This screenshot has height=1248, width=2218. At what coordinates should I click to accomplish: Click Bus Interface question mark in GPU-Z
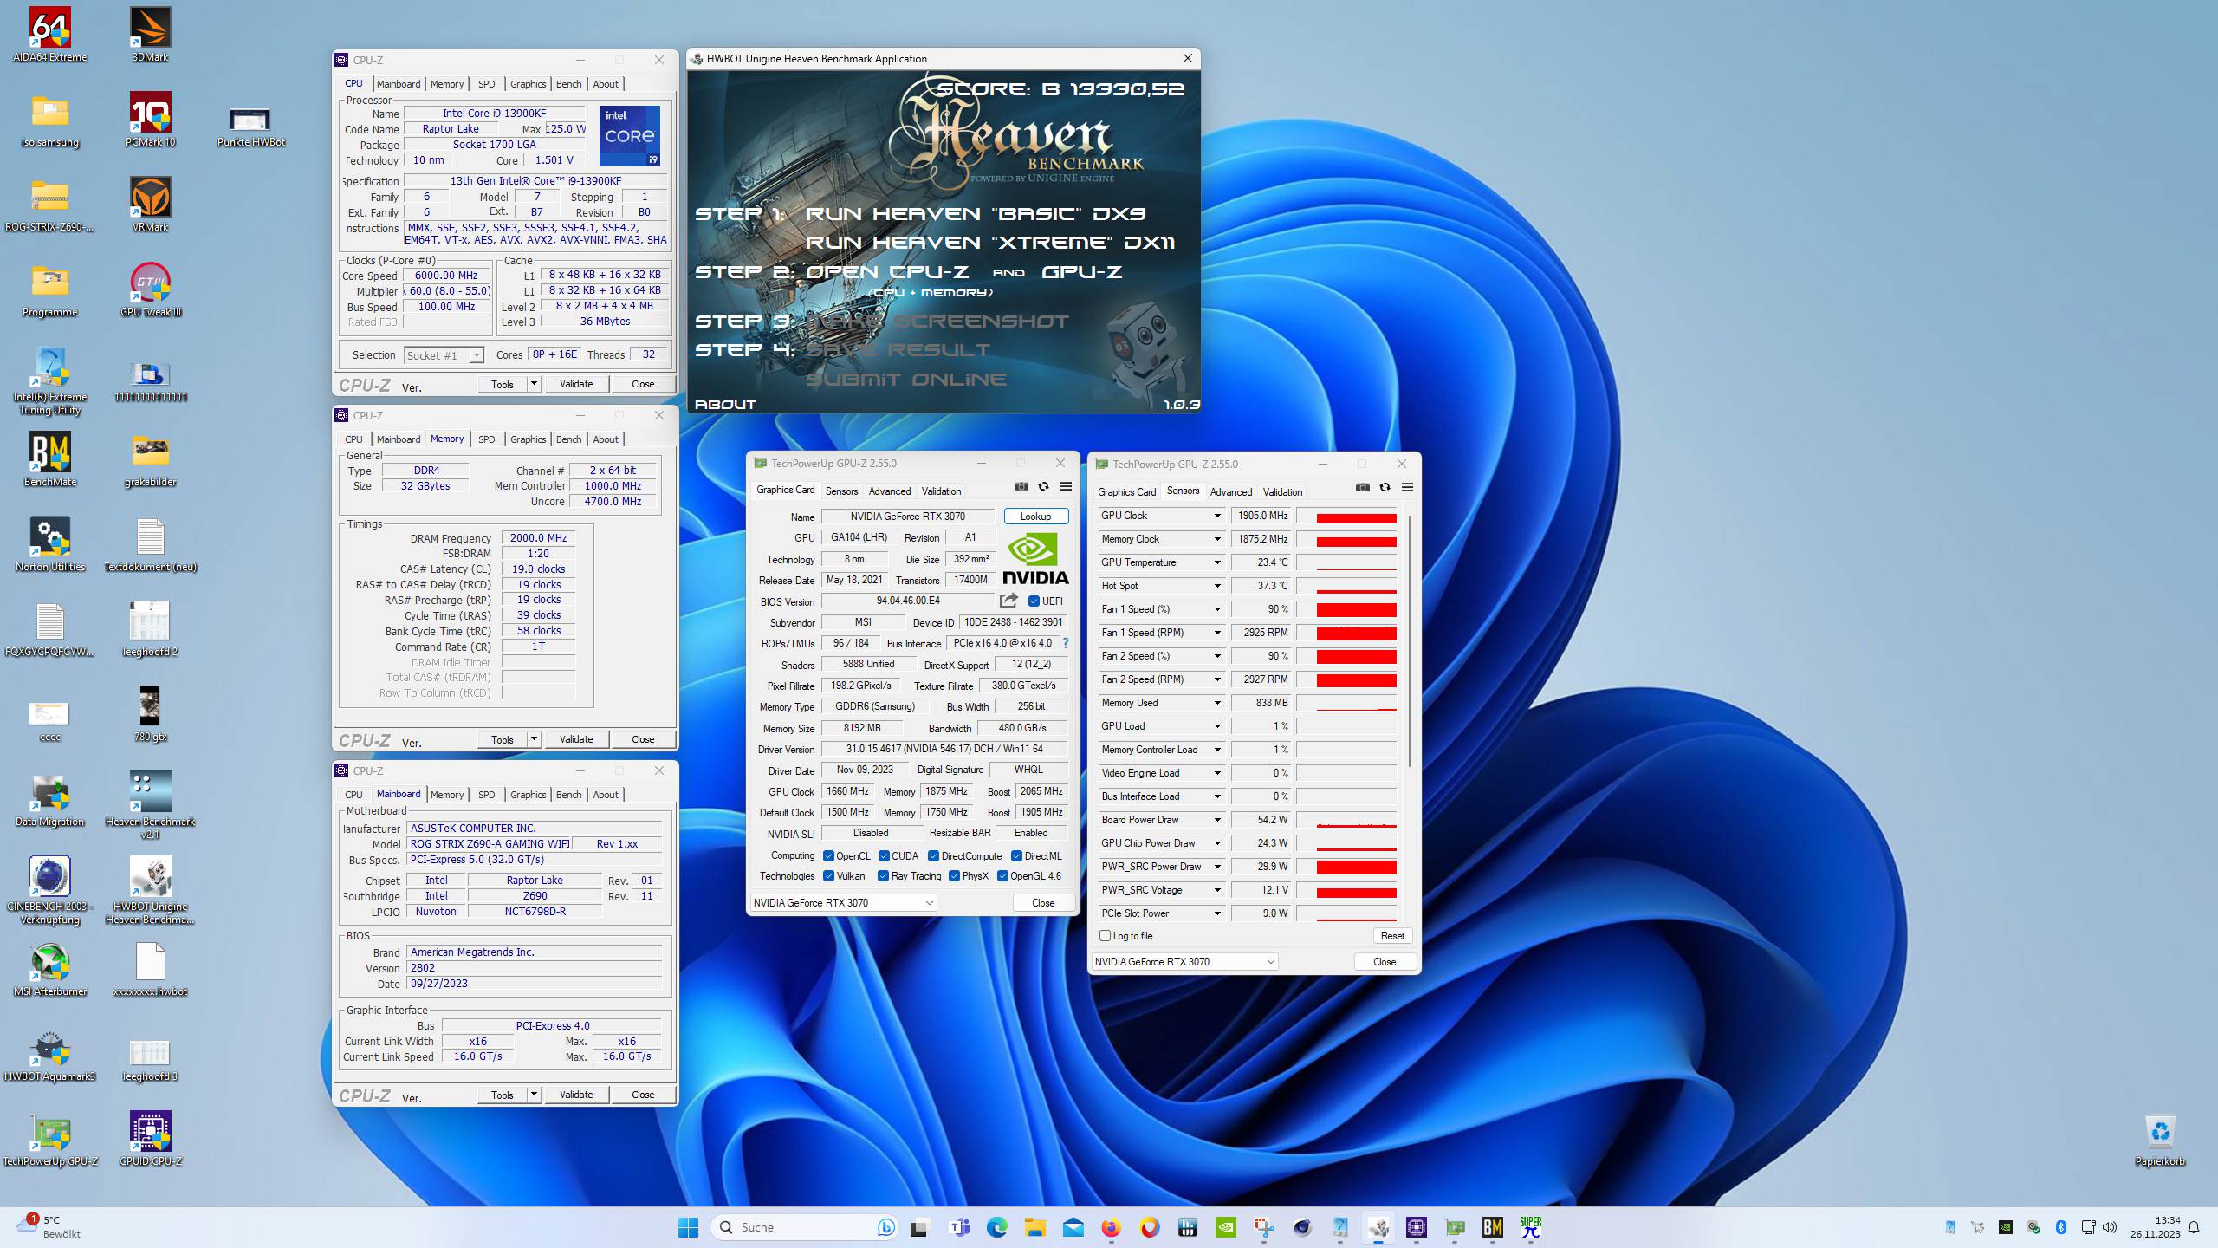click(x=1065, y=643)
